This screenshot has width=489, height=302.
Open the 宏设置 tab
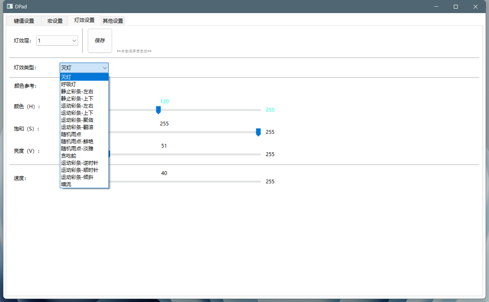[x=55, y=21]
